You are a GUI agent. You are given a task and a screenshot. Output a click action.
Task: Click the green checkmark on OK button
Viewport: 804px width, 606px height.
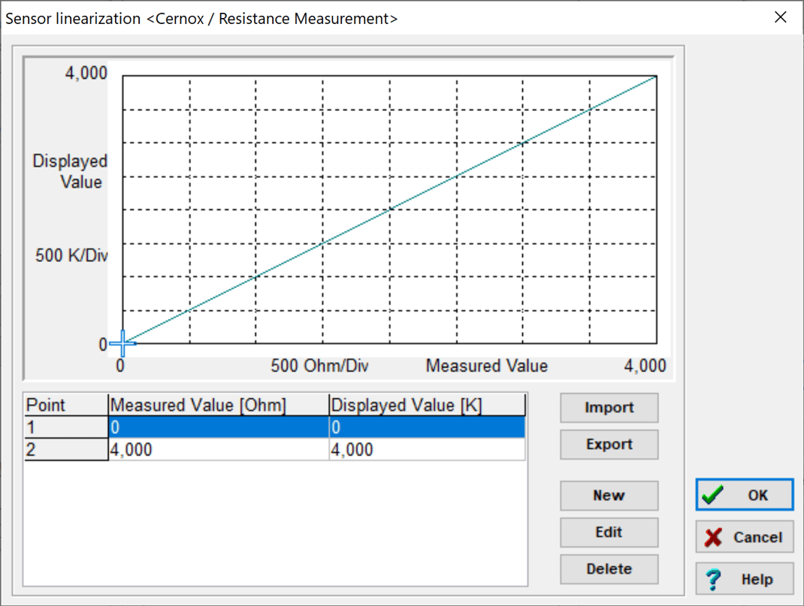pyautogui.click(x=714, y=495)
